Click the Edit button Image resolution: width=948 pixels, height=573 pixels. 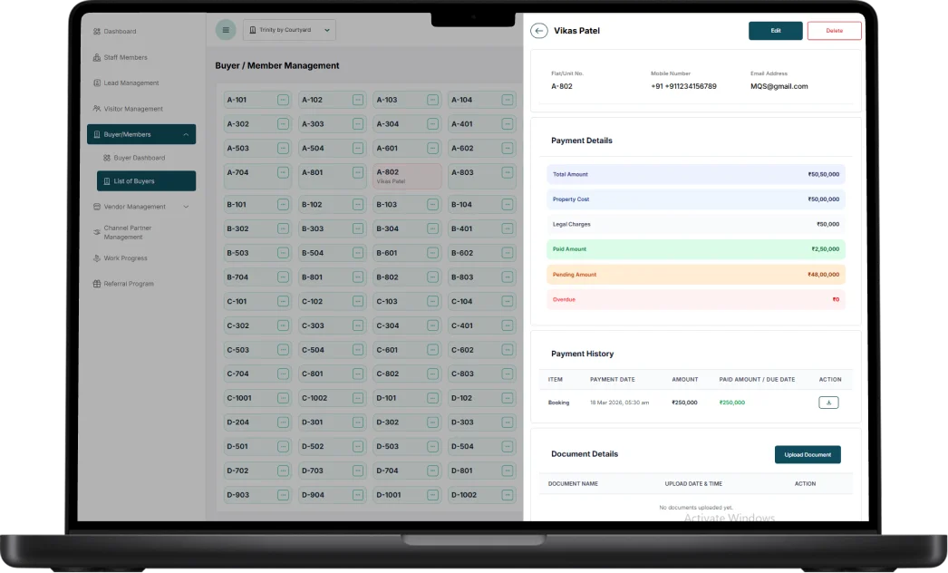point(775,31)
